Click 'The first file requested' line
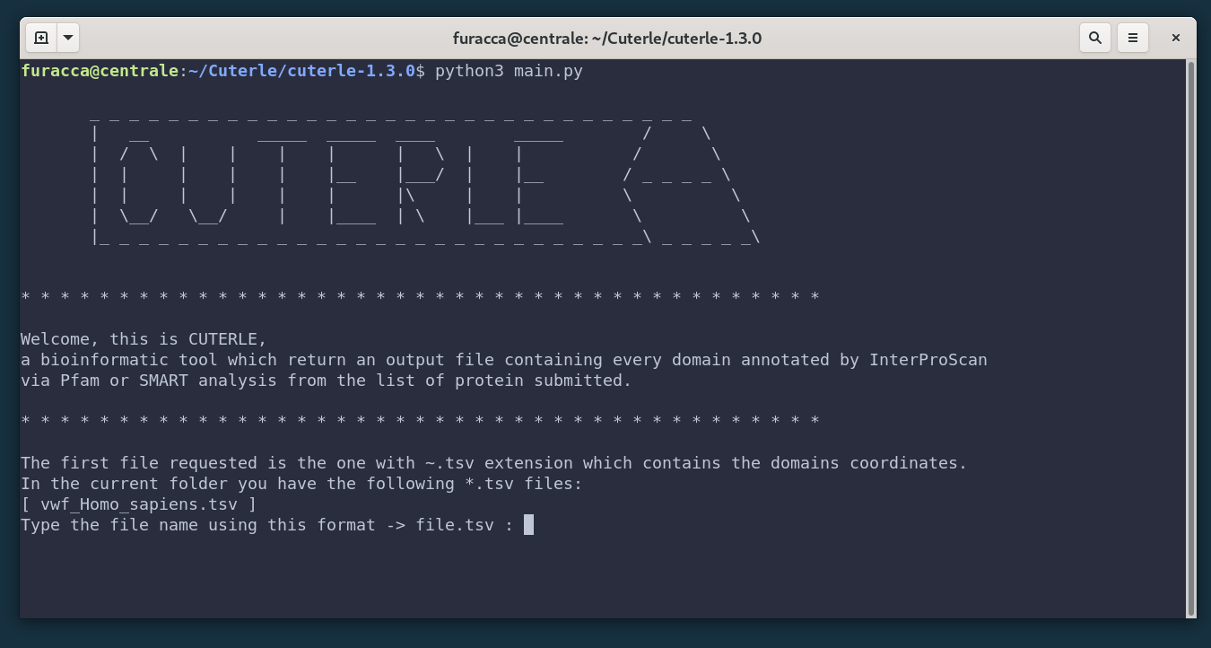1211x648 pixels. pyautogui.click(x=494, y=463)
